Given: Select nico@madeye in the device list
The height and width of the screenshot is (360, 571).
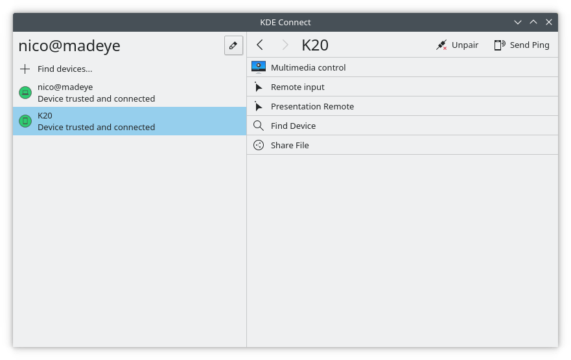Looking at the screenshot, I should point(96,93).
